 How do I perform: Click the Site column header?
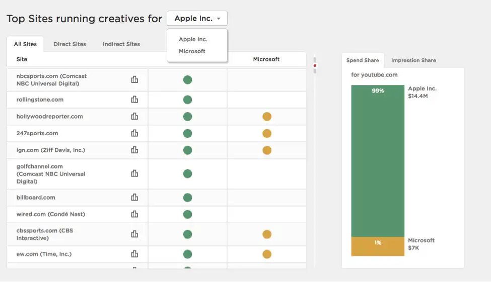[22, 59]
